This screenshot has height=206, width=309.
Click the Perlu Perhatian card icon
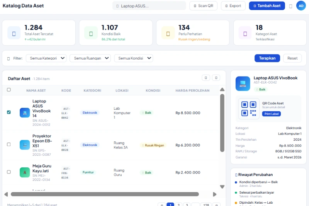[168, 34]
